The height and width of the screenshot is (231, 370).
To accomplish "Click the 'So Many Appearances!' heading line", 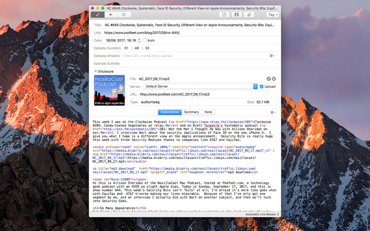I will tap(120, 208).
